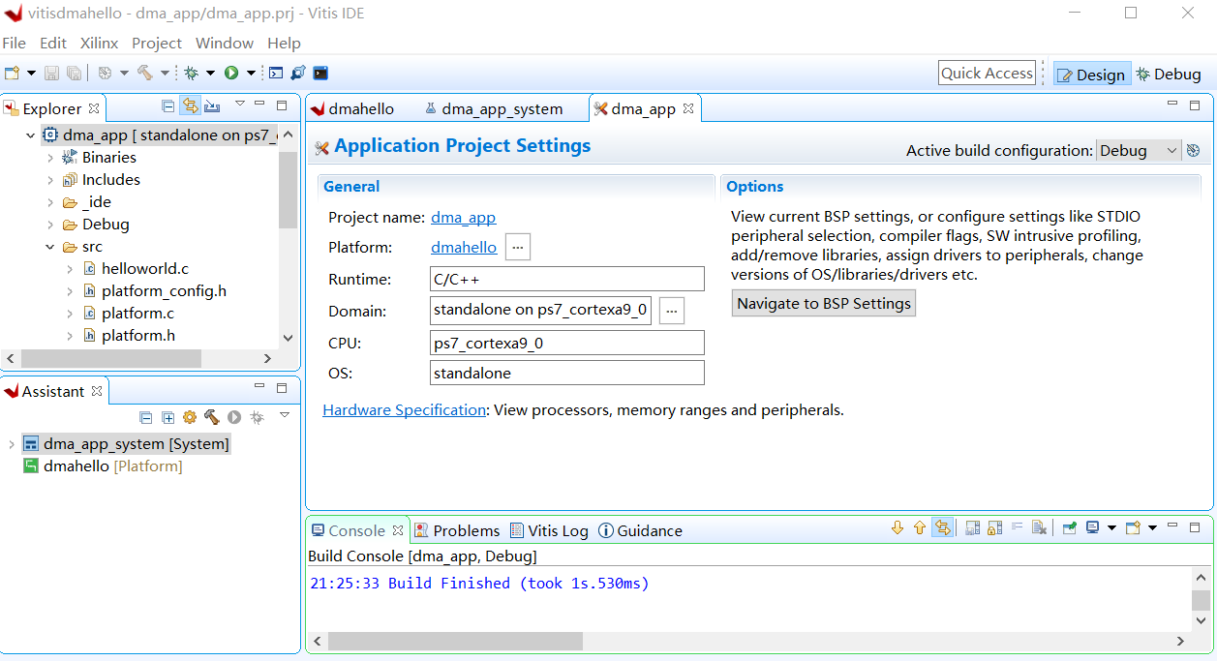The width and height of the screenshot is (1217, 661).
Task: Click the CPU input field showing ps7_cortexa9_0
Action: [x=566, y=342]
